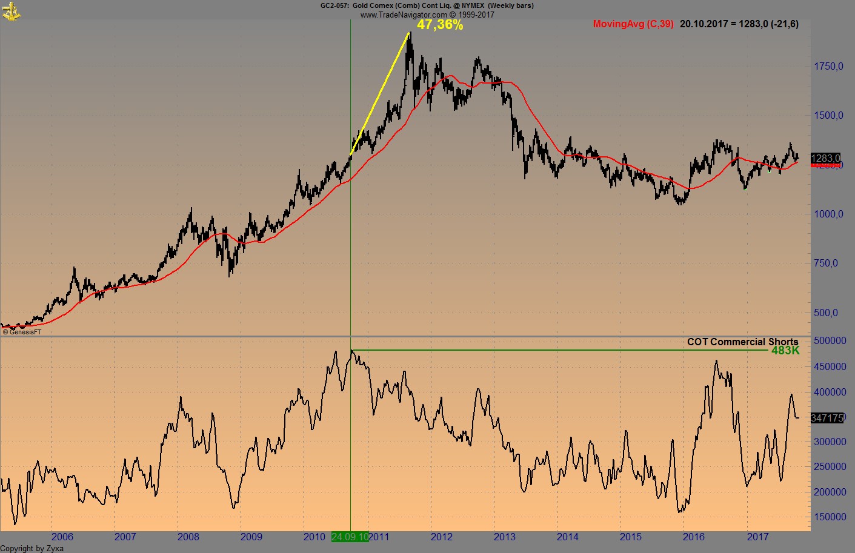This screenshot has width=855, height=553.
Task: Switch to the 2016 year on time axis
Action: point(694,537)
